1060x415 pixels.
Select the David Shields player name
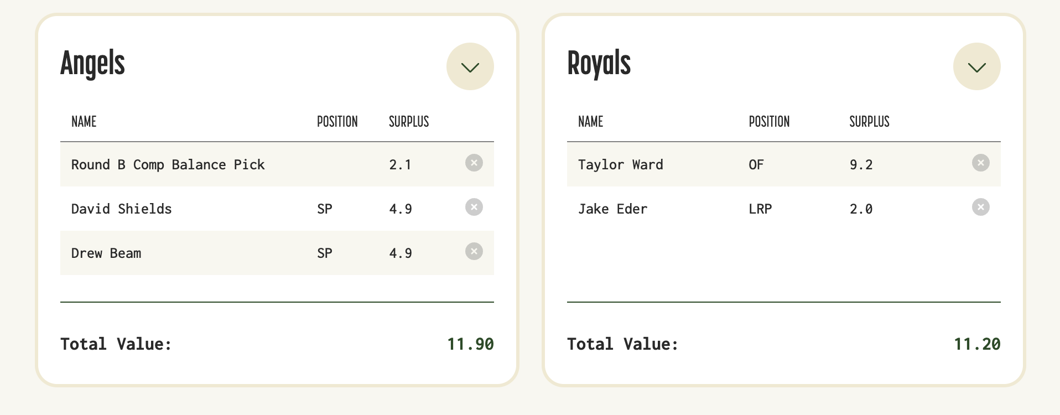121,209
